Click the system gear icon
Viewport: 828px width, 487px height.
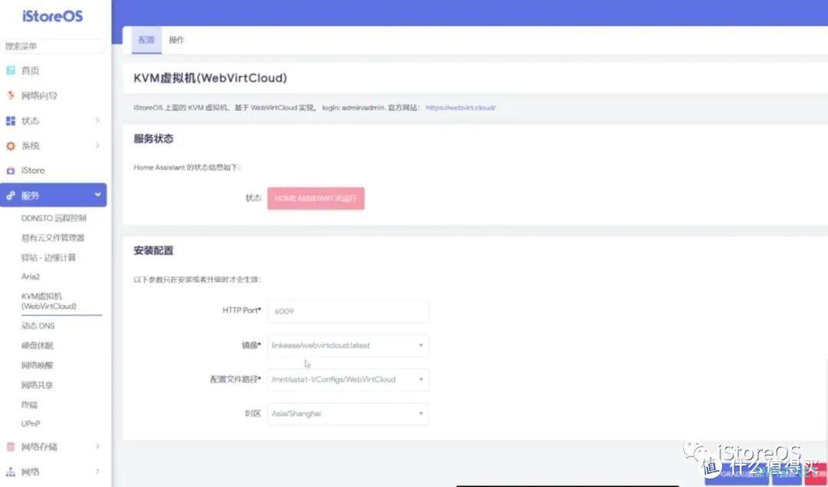[x=11, y=145]
